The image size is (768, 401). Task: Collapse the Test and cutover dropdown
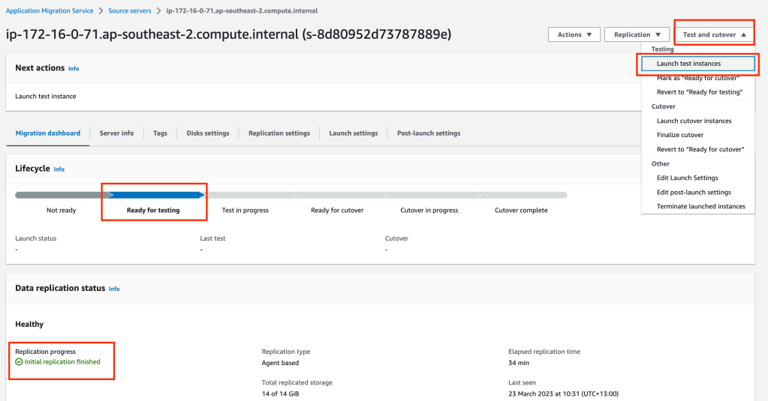click(714, 34)
